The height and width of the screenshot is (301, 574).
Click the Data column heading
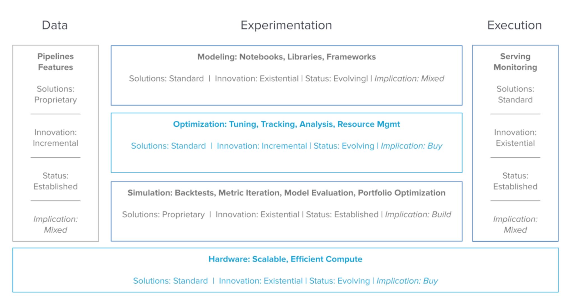(55, 25)
